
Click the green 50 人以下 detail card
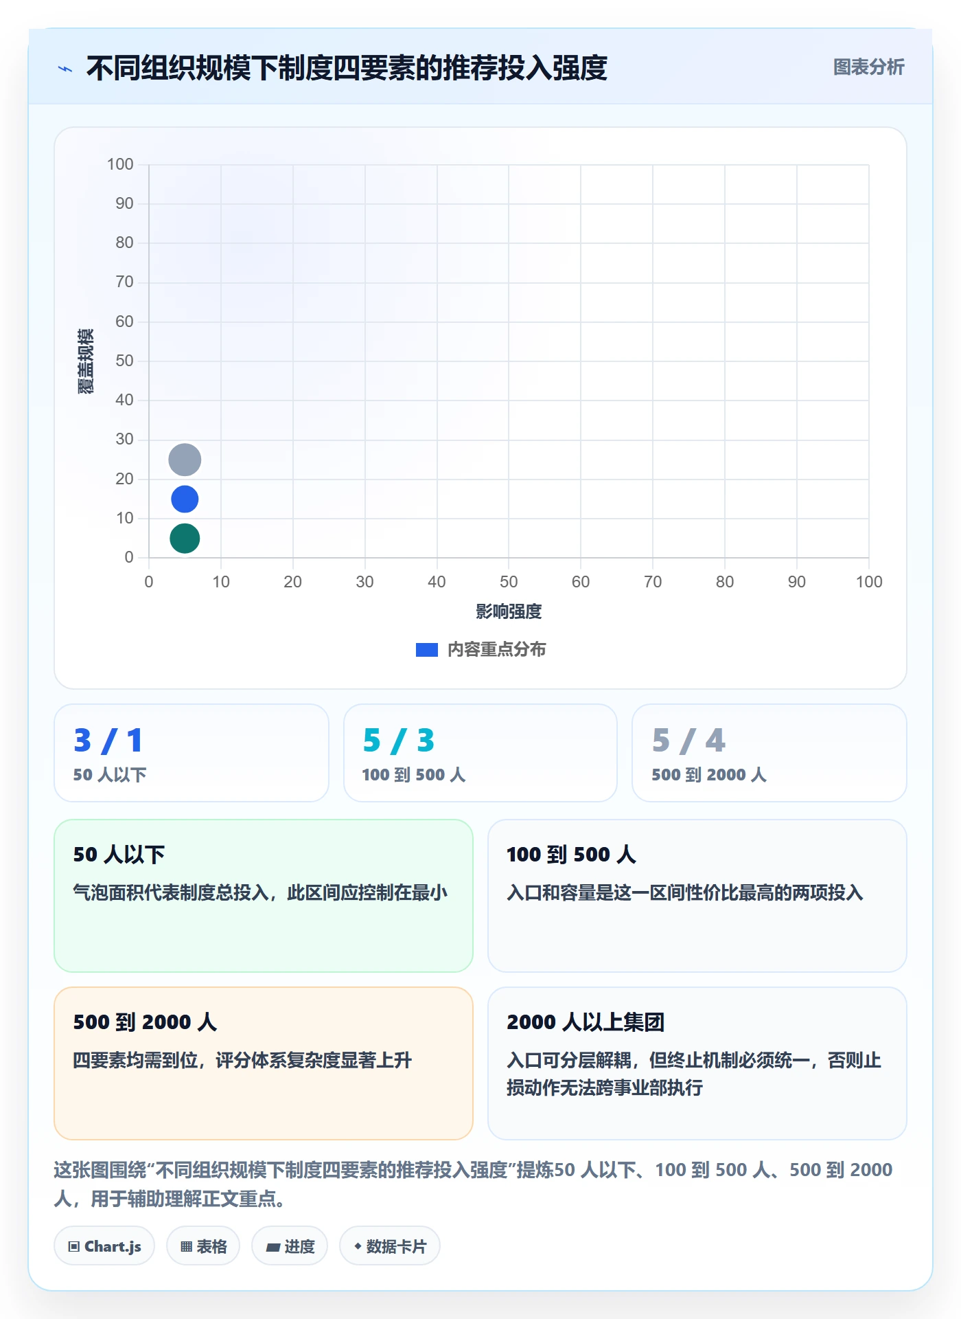(x=264, y=896)
